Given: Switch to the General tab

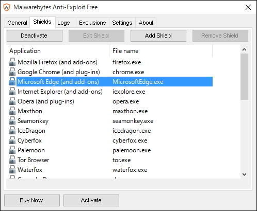Looking at the screenshot, I should click(17, 23).
